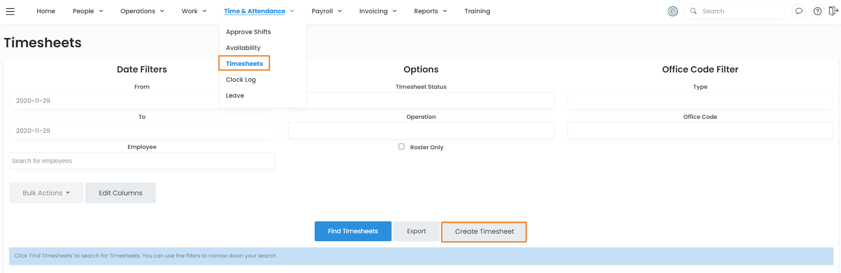The width and height of the screenshot is (841, 273).
Task: Expand the People menu dropdown
Action: click(x=88, y=11)
